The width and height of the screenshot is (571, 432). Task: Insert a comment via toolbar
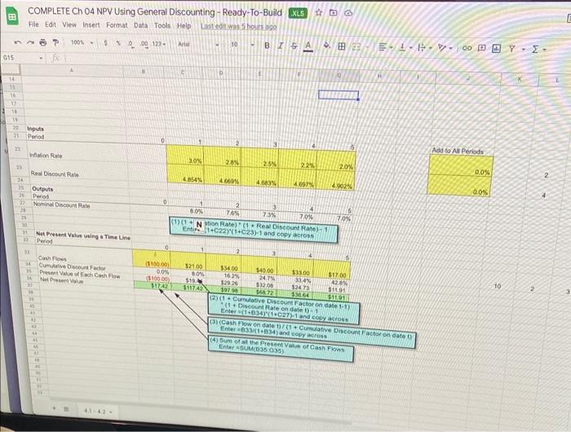pyautogui.click(x=482, y=48)
